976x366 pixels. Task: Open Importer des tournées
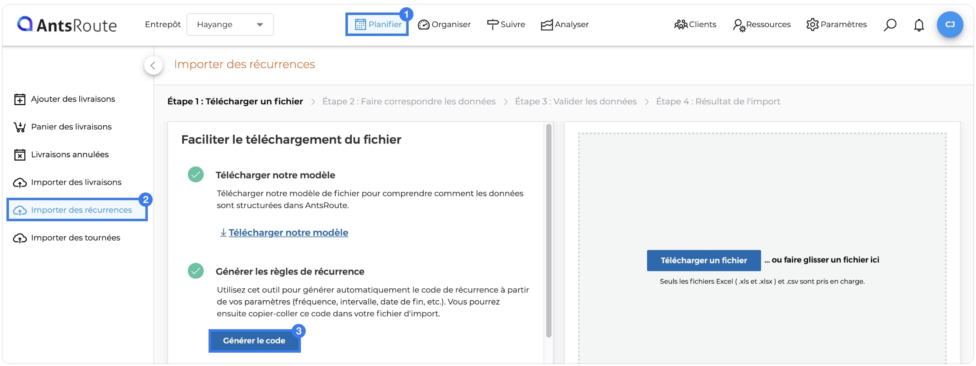67,238
